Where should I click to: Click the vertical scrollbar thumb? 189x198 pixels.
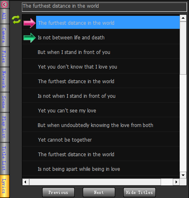(x=183, y=48)
